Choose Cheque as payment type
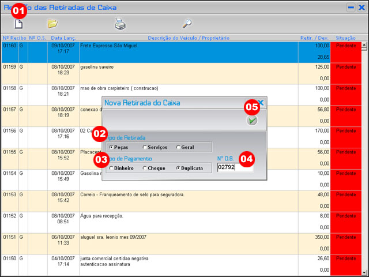Viewport: 369px width, 277px height. [144, 168]
